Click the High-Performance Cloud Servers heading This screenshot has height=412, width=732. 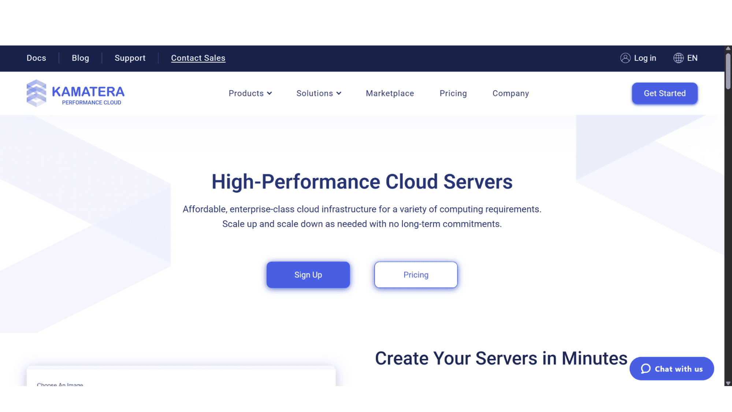click(362, 182)
